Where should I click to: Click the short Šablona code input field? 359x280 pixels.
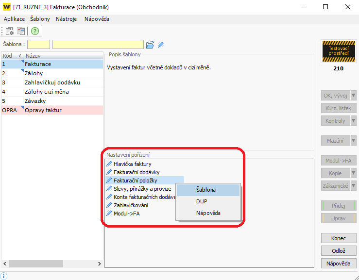39,44
